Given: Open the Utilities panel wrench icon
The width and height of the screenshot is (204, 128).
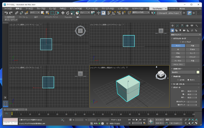Looking at the screenshot, I should tap(197, 26).
